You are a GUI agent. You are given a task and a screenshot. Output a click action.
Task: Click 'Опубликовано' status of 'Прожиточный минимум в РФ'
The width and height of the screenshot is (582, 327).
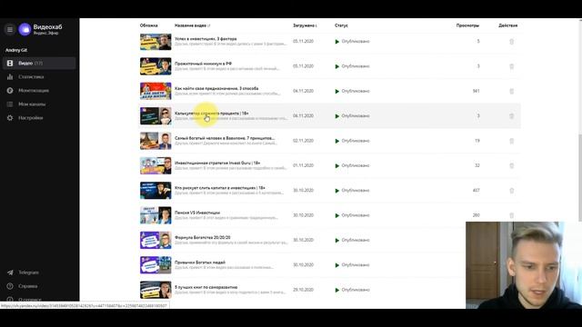coord(356,66)
